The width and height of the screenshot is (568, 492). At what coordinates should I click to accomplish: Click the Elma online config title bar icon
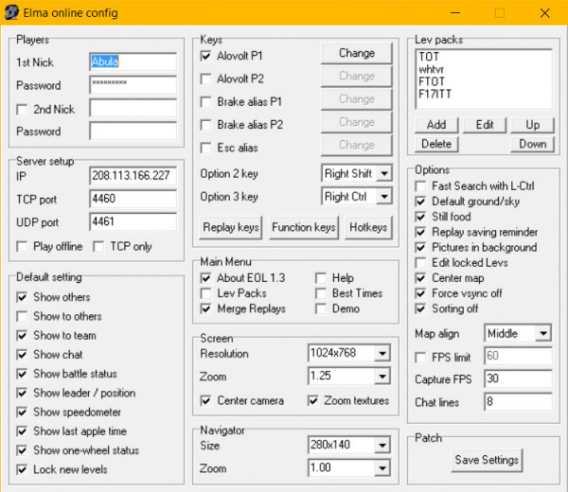point(13,13)
